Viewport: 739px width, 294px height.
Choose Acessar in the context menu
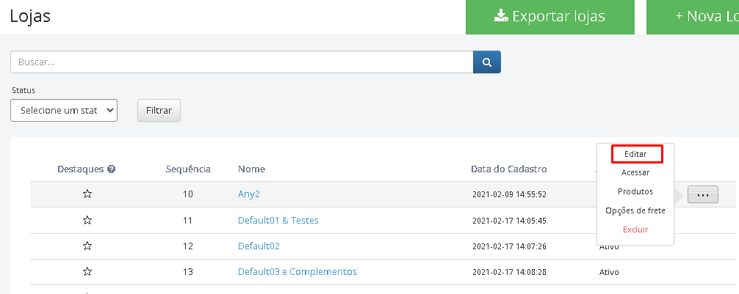(x=635, y=172)
